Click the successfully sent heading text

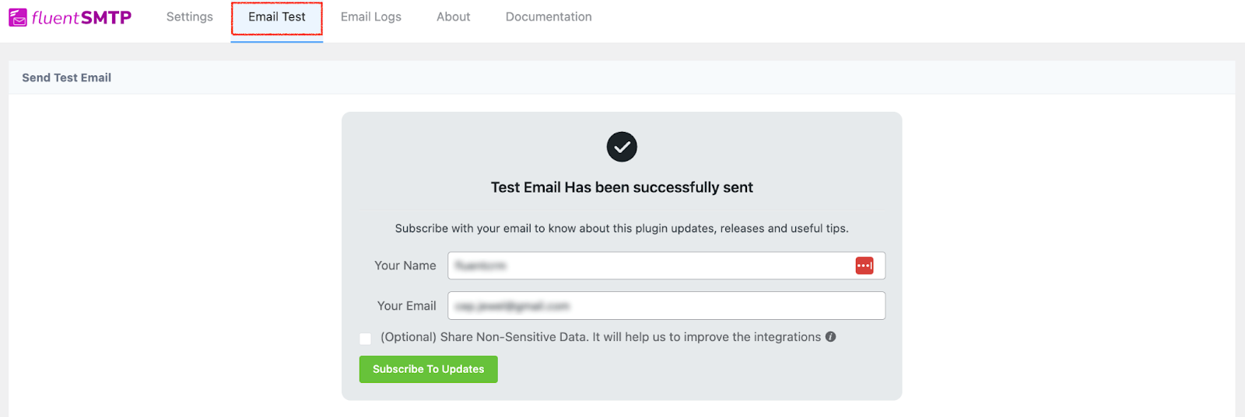click(622, 187)
